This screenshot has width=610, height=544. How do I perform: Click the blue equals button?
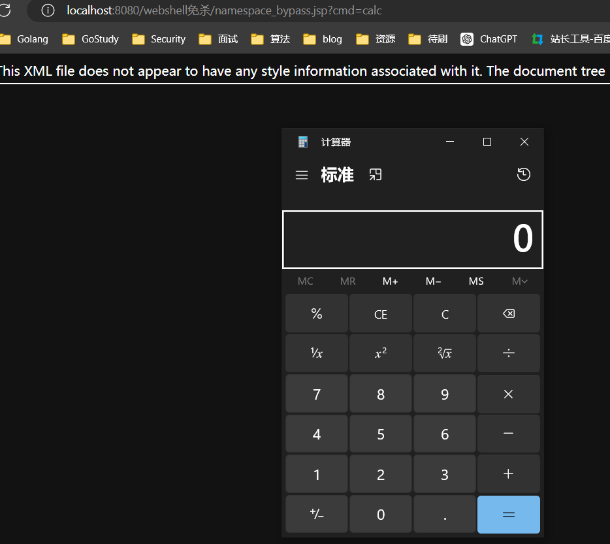(509, 514)
